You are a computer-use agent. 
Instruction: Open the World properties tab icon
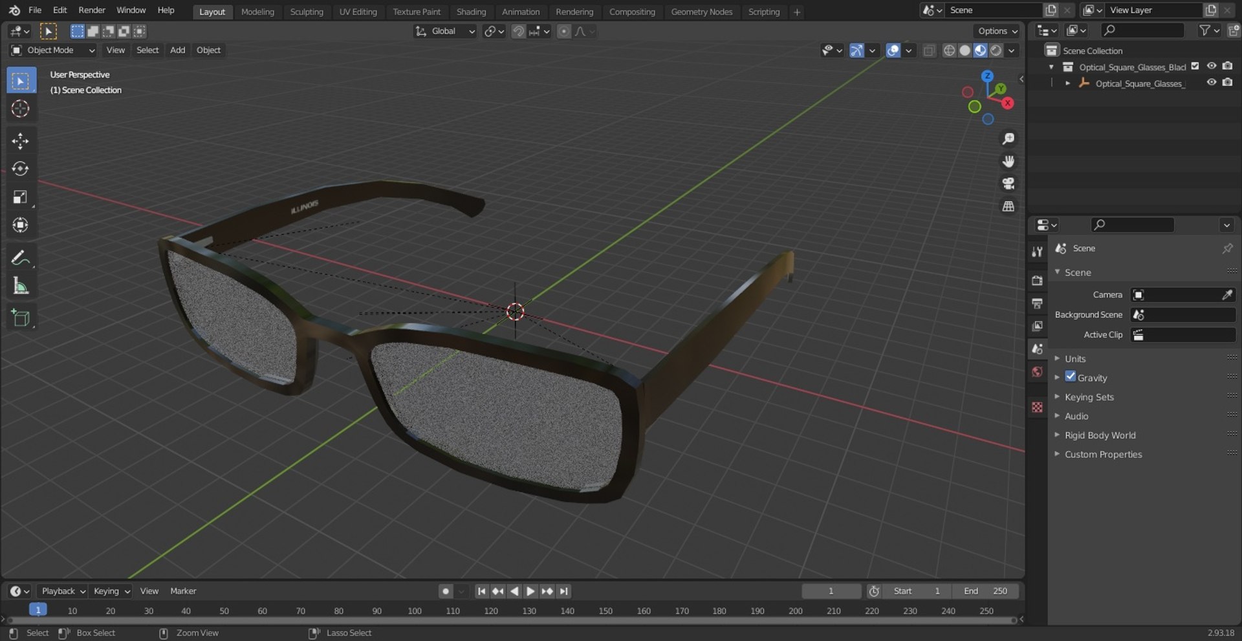(x=1038, y=372)
